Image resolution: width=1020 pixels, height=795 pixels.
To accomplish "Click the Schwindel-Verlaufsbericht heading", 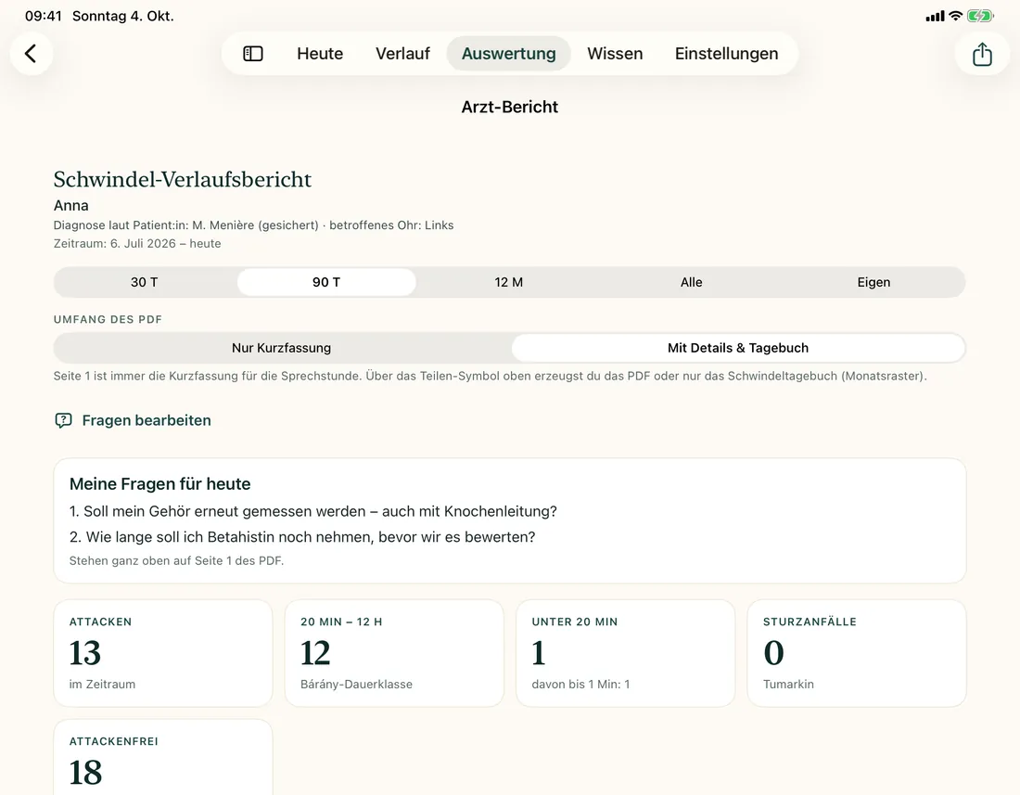I will tap(182, 180).
